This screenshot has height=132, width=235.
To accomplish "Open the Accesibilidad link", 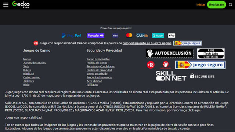I will coord(94,81).
